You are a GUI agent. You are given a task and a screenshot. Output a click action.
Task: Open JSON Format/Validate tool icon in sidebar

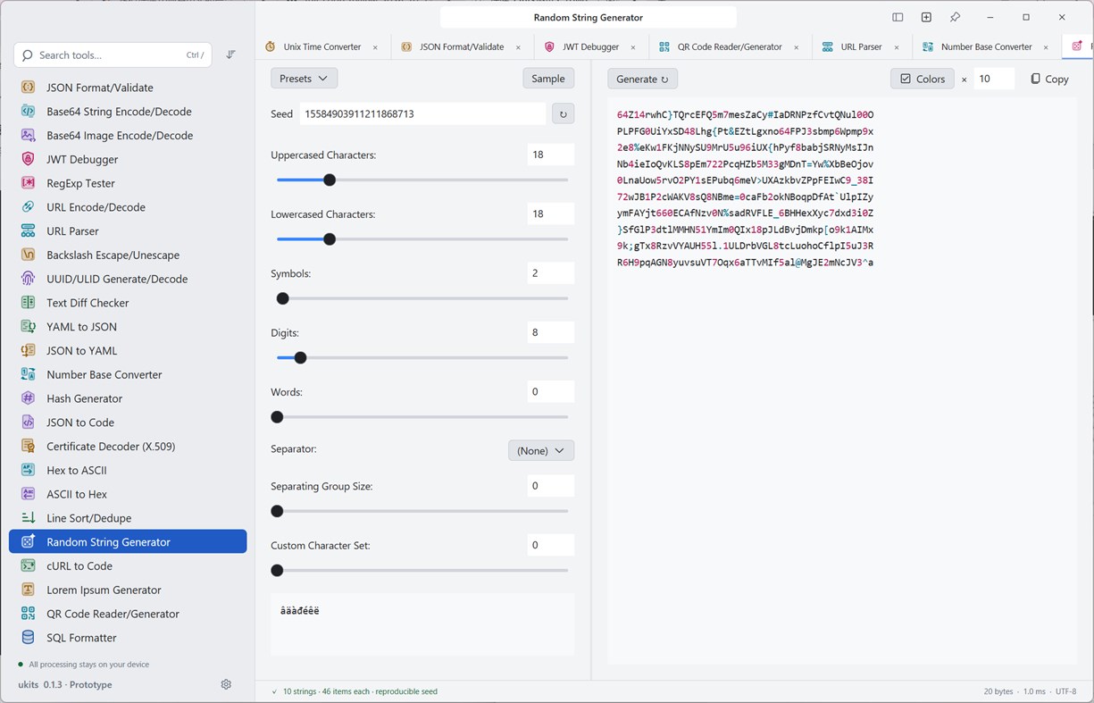(x=29, y=88)
